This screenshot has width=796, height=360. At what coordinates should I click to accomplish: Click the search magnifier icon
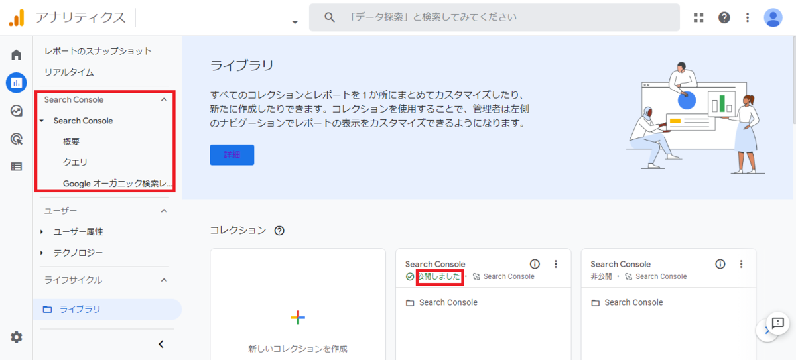330,17
